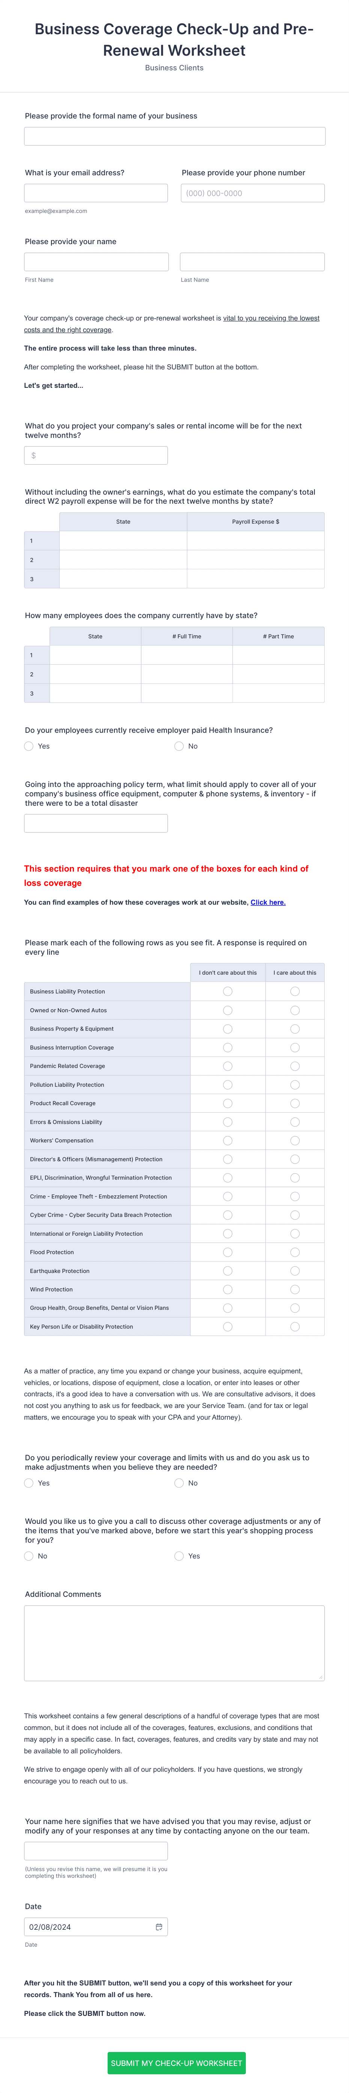This screenshot has height=2093, width=349.
Task: Mark 'I care about this' for Earthquake Protection
Action: (294, 1271)
